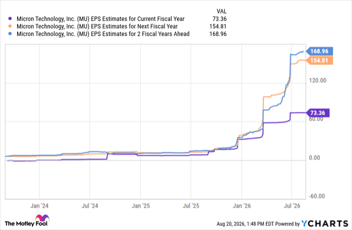This screenshot has height=230, width=352.
Task: Click the Jul '25 x-axis label
Action: pyautogui.click(x=191, y=206)
